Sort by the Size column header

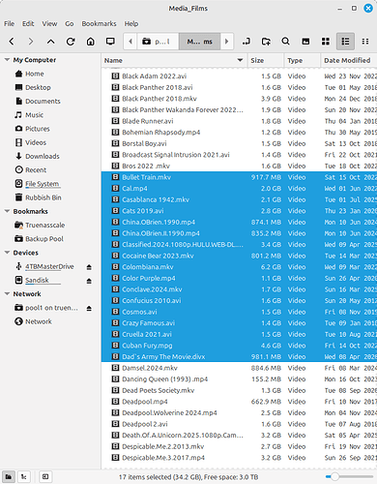[x=266, y=60]
